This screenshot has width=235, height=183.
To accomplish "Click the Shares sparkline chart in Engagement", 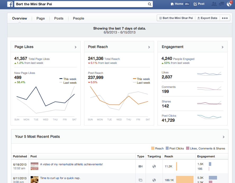I will [x=209, y=103].
